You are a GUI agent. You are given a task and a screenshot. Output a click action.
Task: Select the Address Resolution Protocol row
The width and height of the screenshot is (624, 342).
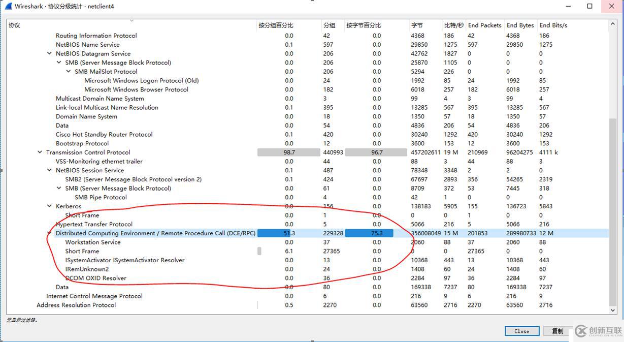(307, 305)
